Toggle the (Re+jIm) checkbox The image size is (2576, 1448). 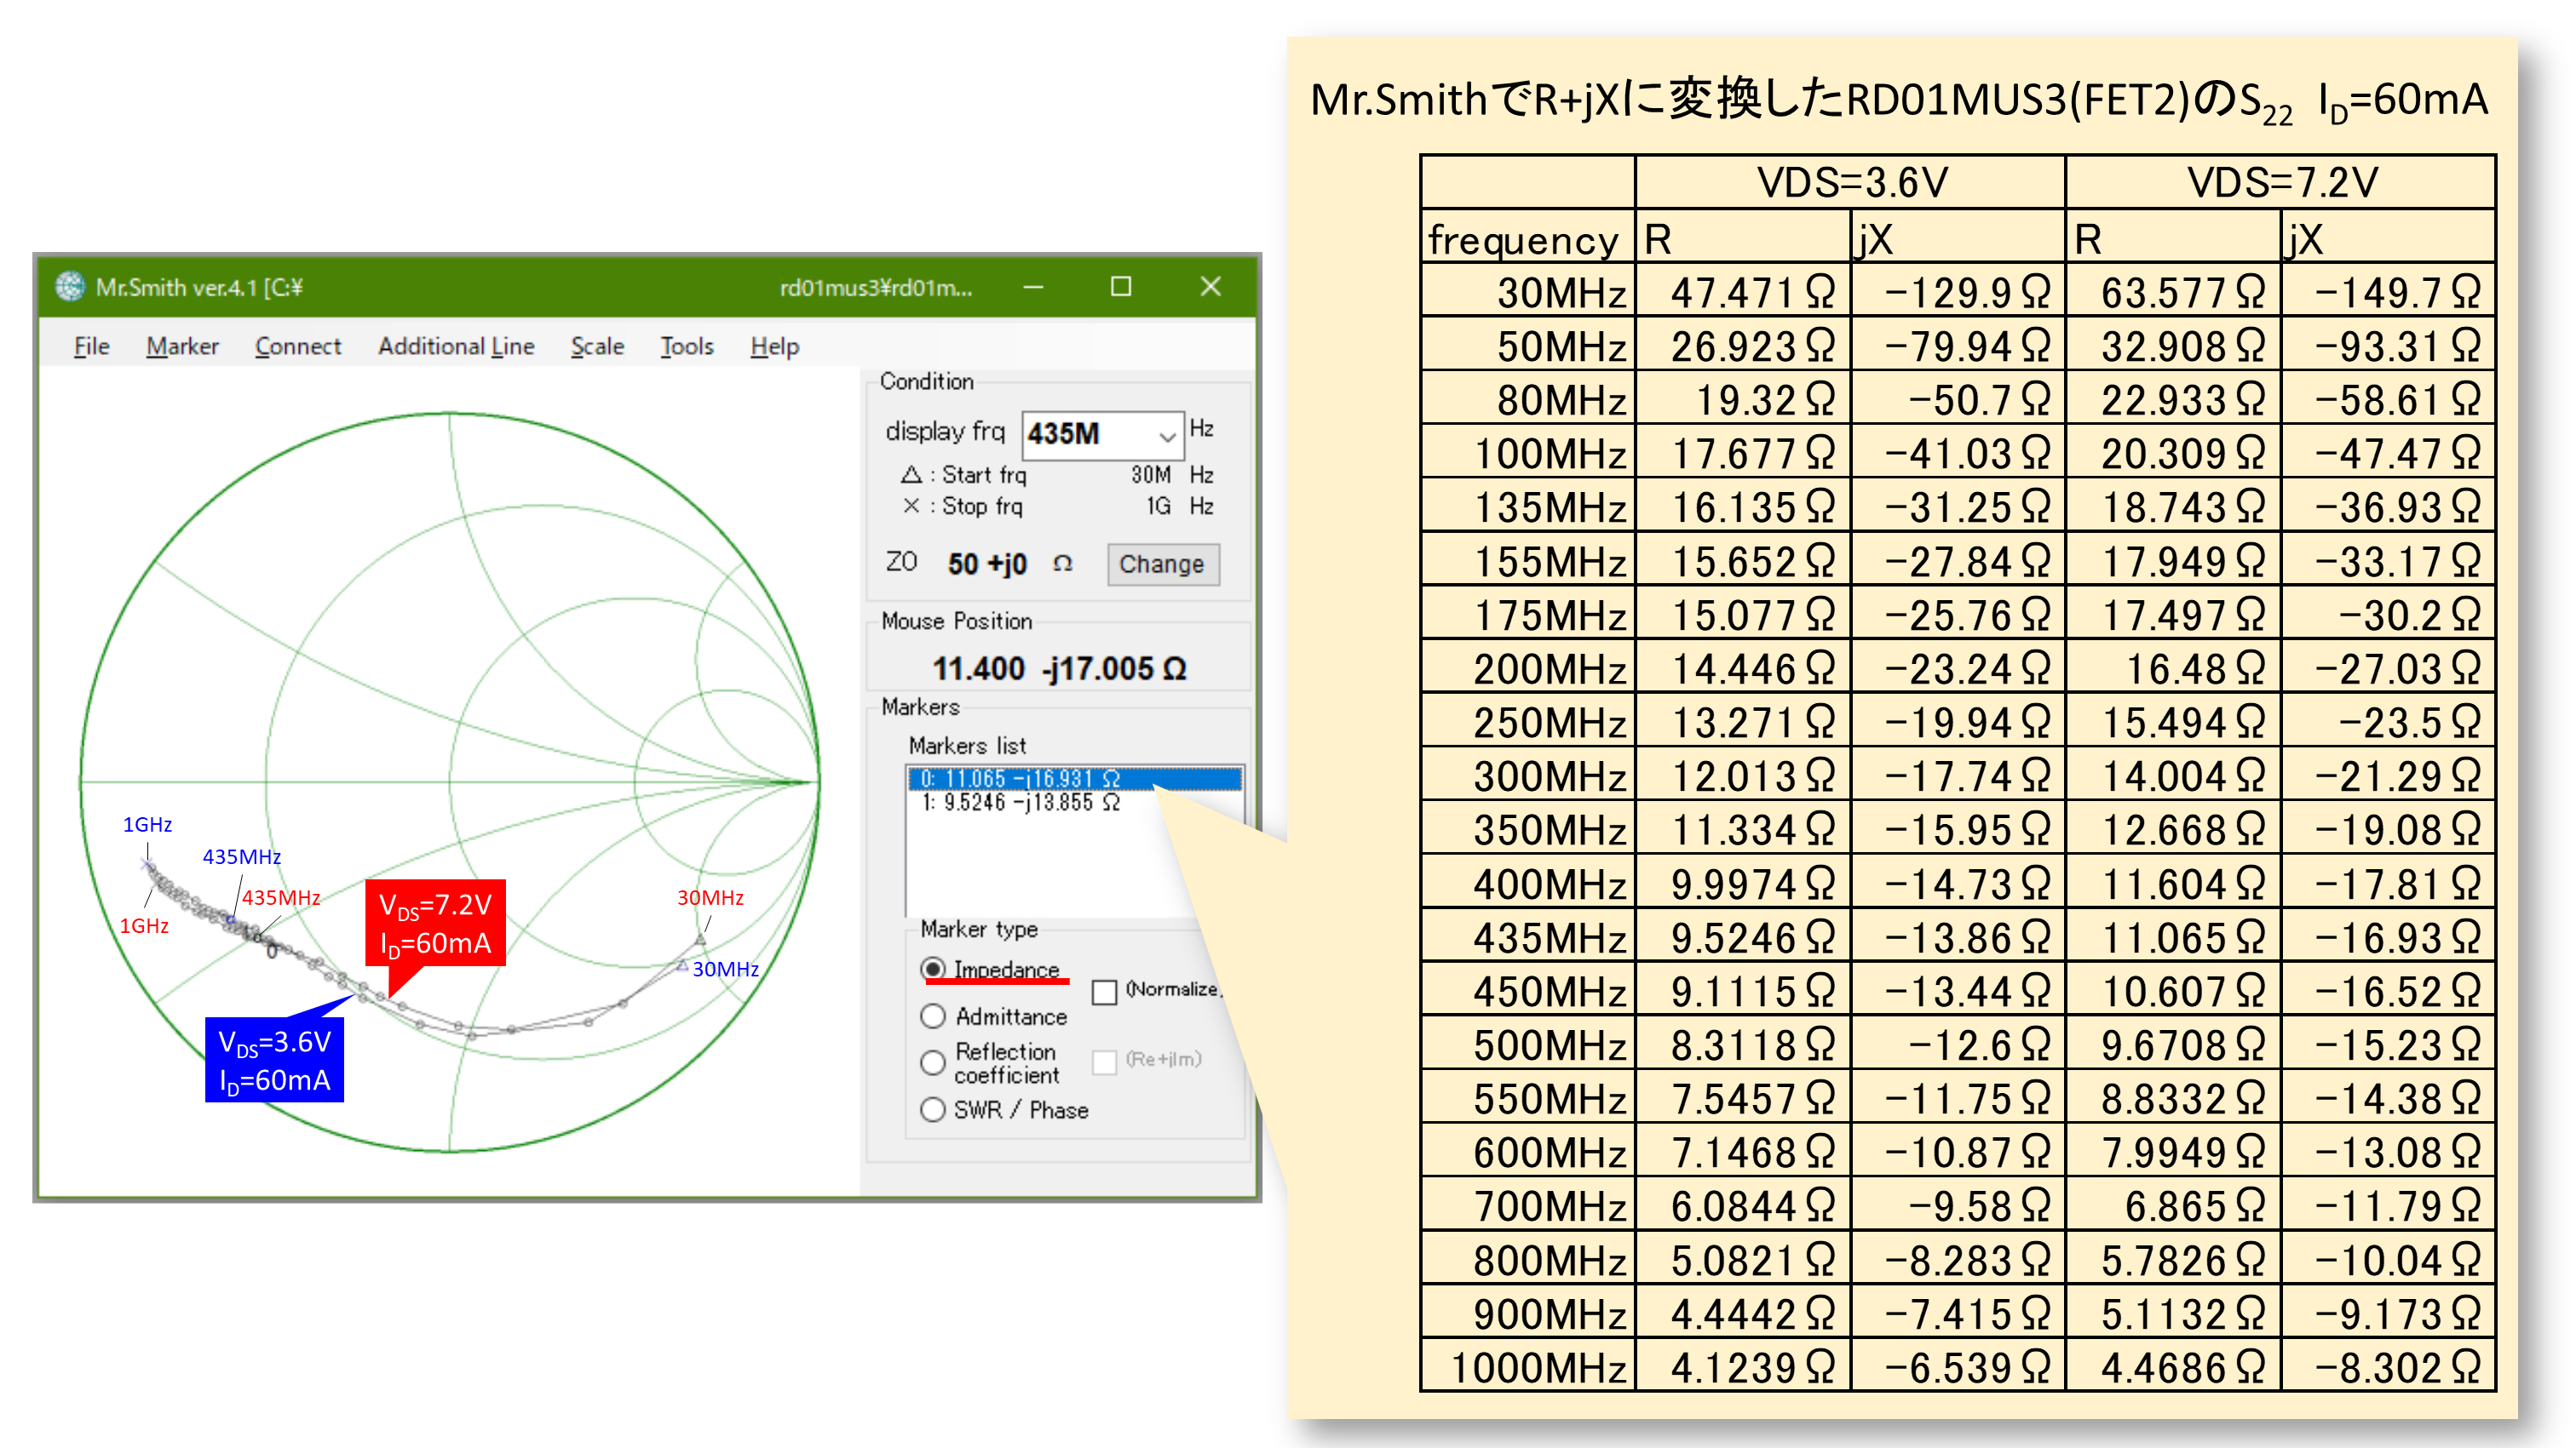(1104, 1062)
